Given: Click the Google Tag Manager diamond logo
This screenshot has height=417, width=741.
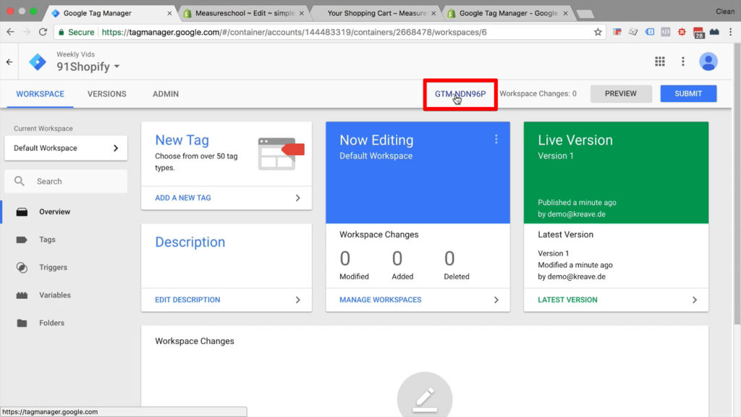Looking at the screenshot, I should [x=38, y=62].
